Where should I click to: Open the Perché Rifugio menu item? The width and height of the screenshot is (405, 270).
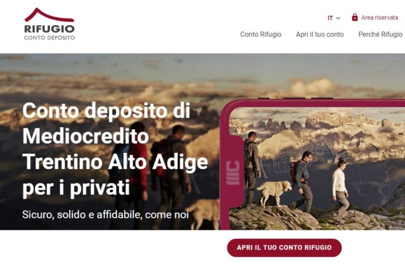(380, 34)
